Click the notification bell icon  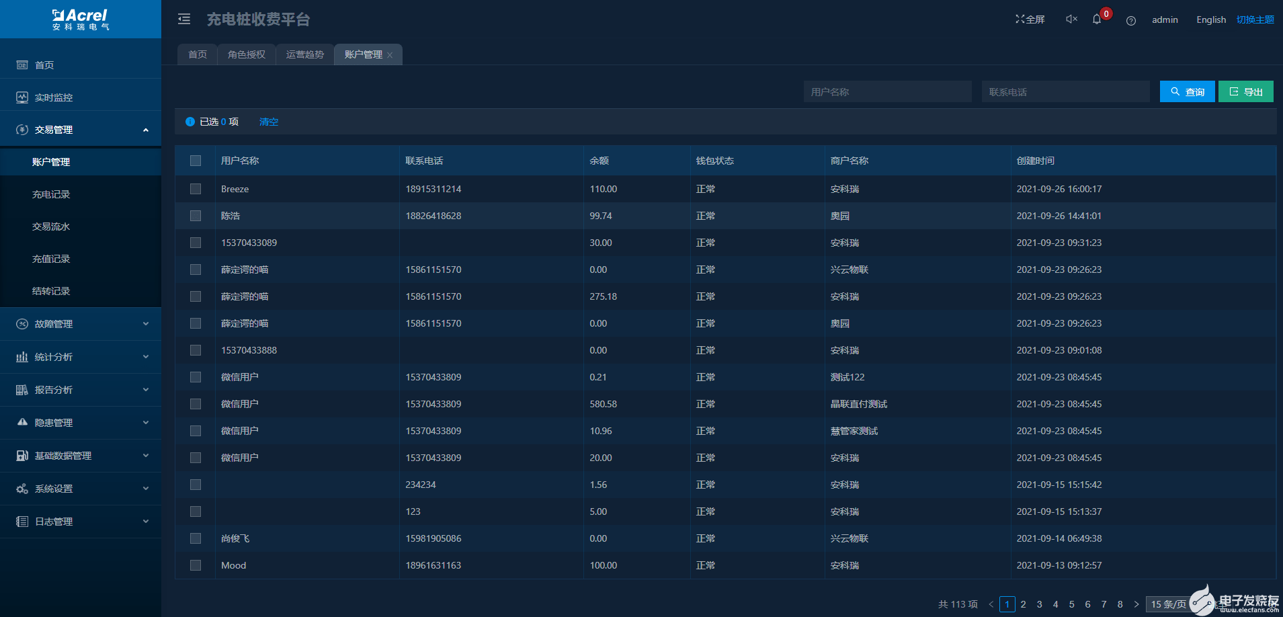click(1097, 19)
